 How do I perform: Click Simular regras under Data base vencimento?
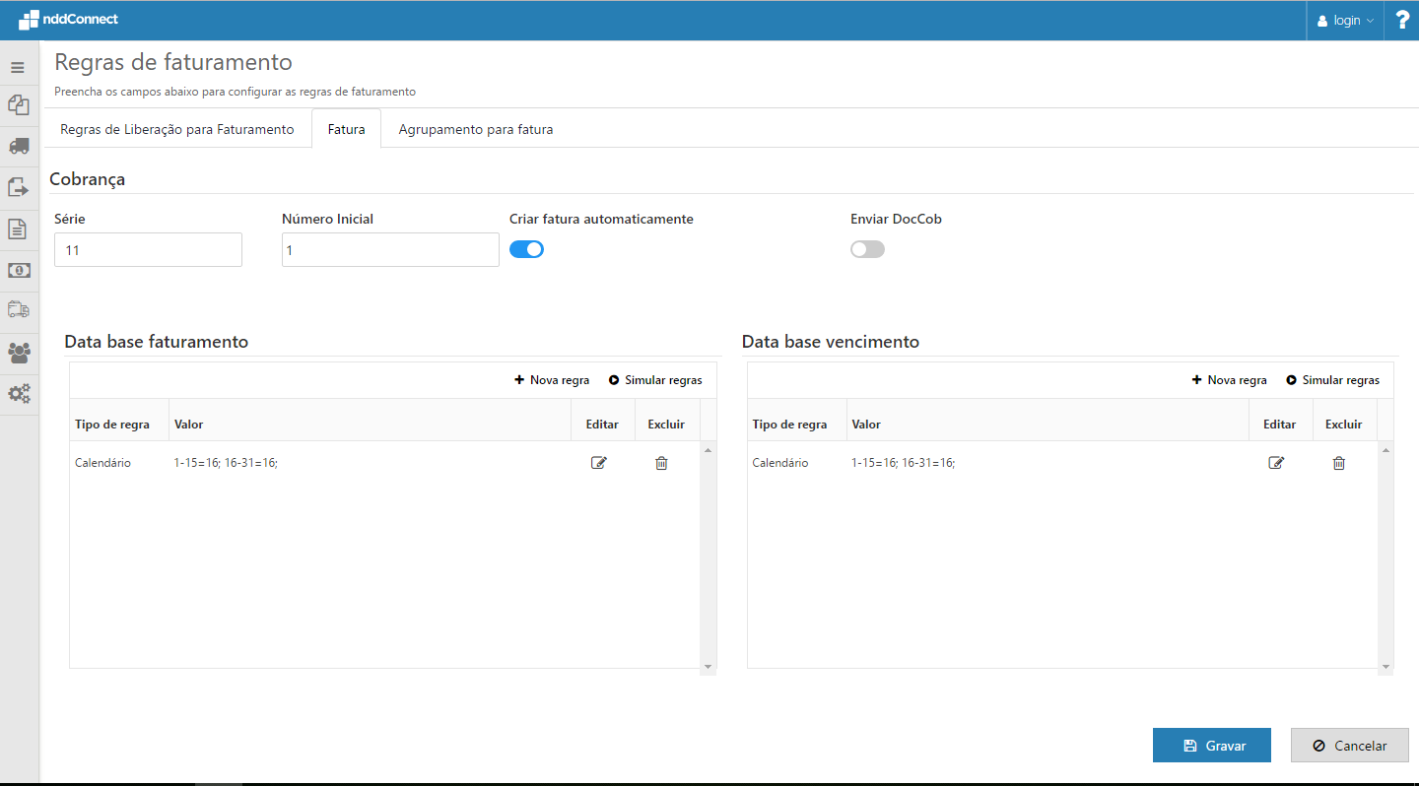tap(1332, 380)
